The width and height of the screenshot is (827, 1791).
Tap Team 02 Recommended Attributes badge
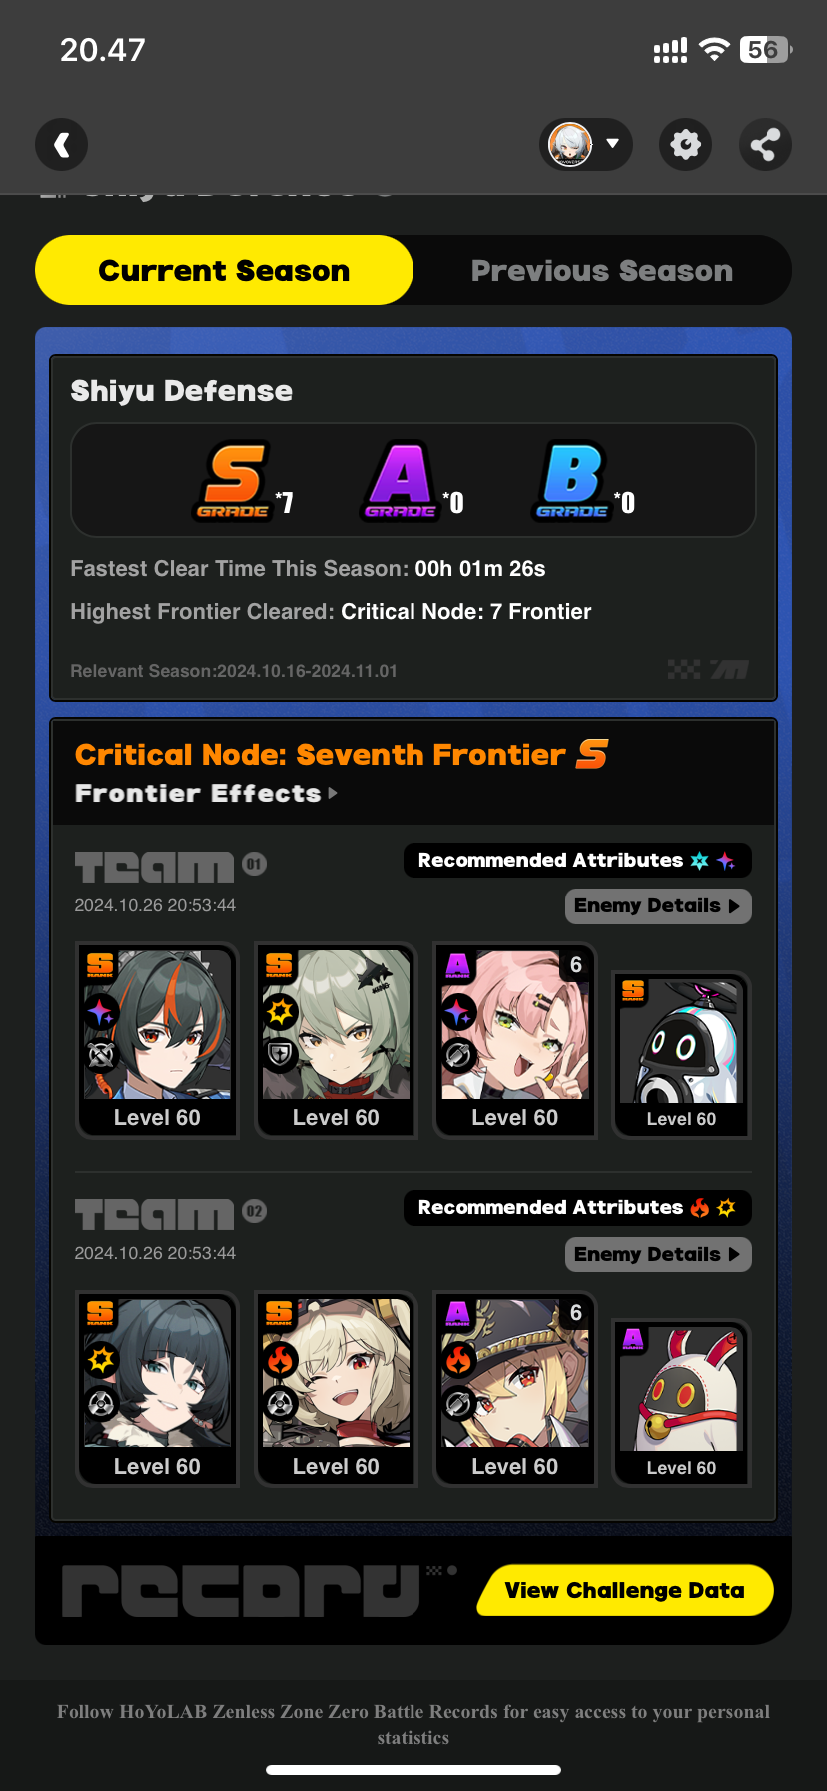(x=577, y=1207)
